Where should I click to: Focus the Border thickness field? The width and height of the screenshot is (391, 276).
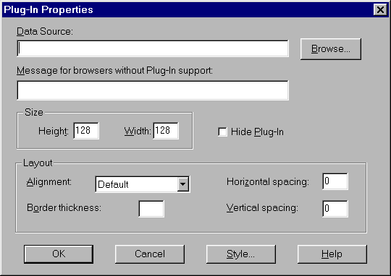pos(151,209)
